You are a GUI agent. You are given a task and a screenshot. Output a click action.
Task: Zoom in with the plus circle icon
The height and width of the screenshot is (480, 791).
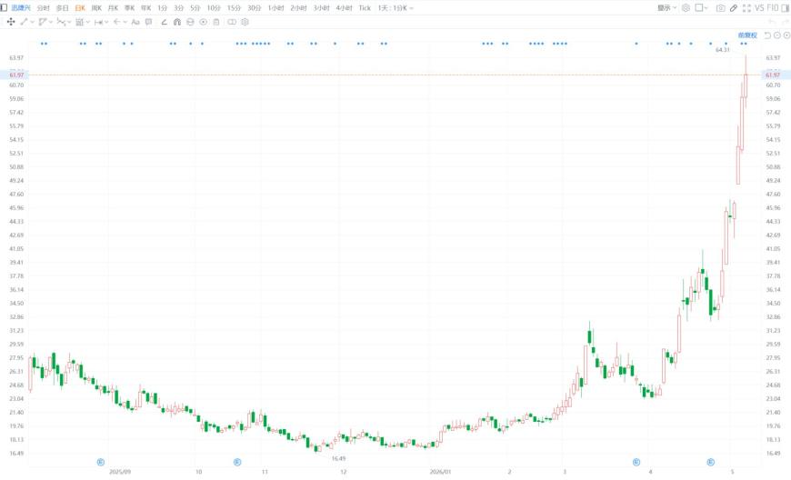pyautogui.click(x=786, y=35)
